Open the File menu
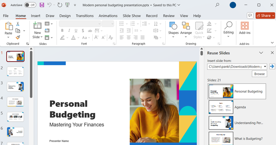 6,16
